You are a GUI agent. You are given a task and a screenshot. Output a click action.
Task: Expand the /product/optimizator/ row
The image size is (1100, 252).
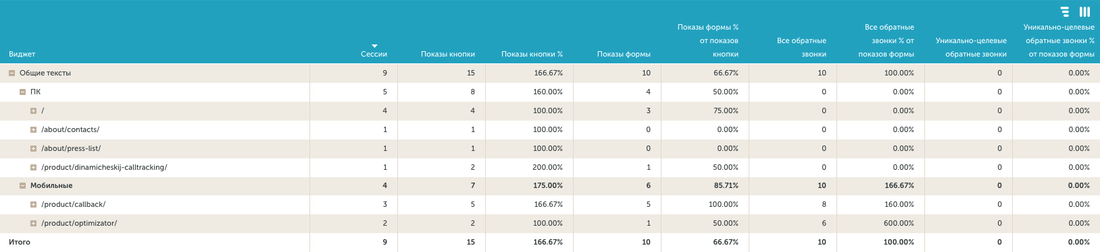pos(33,223)
